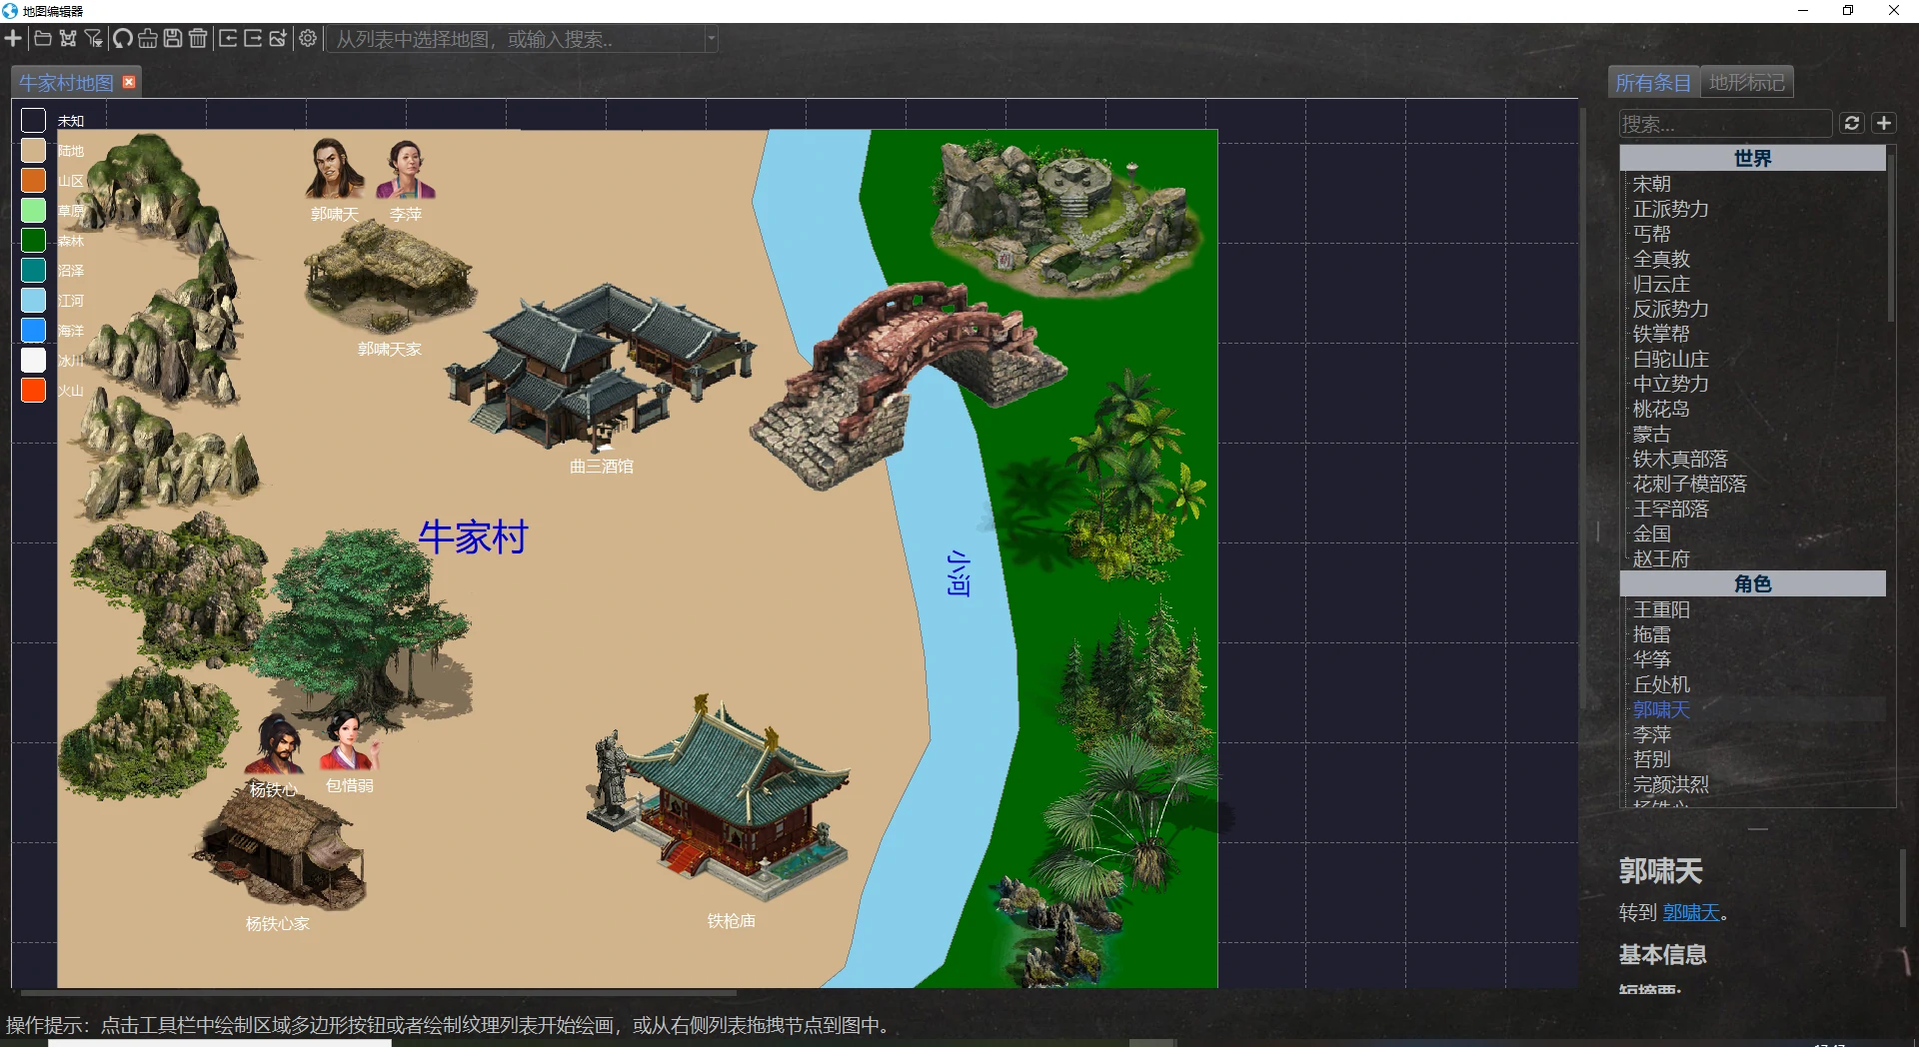The image size is (1919, 1047).
Task: Pick the 火山 red-orange swatch
Action: [x=34, y=391]
